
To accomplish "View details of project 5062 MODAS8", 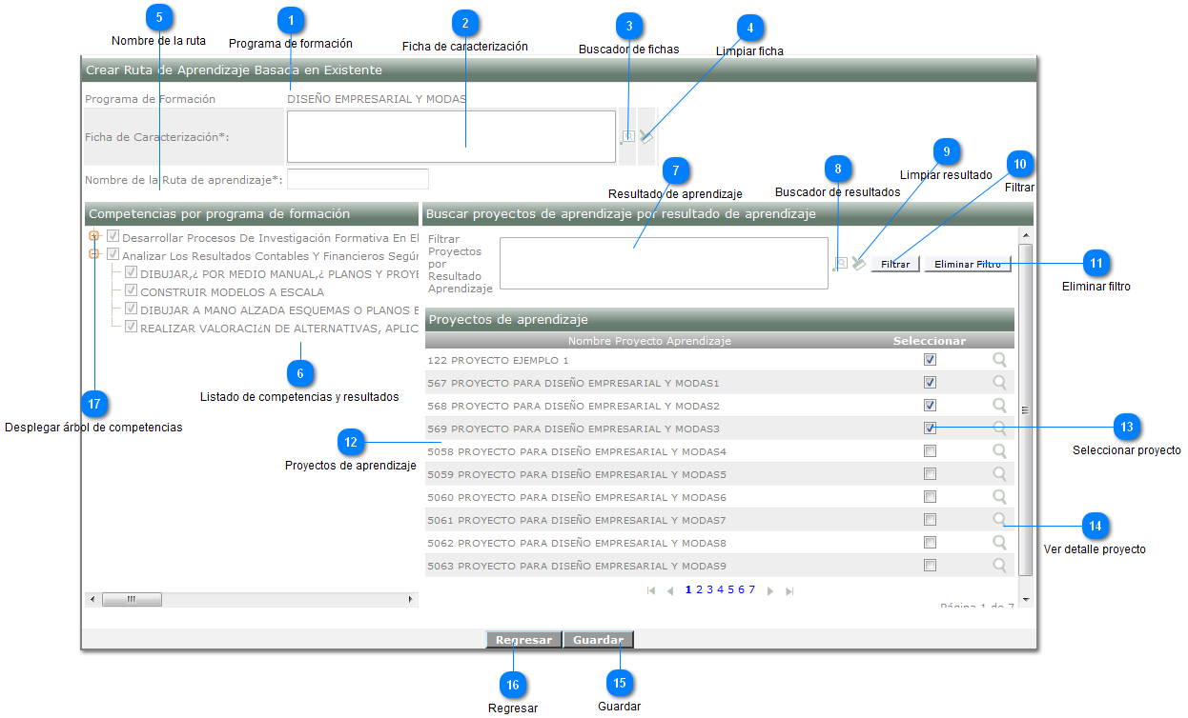I will 999,543.
